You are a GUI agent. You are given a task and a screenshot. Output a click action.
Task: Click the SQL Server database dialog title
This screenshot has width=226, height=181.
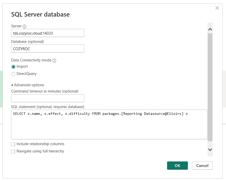[40, 14]
